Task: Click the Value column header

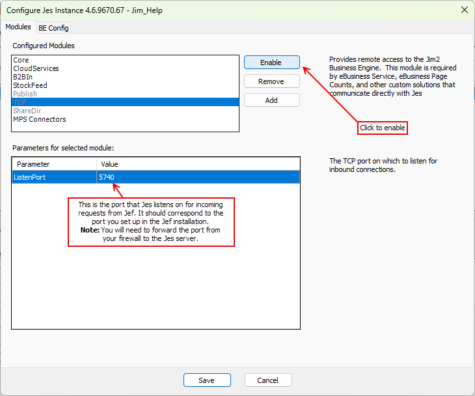Action: pos(198,164)
